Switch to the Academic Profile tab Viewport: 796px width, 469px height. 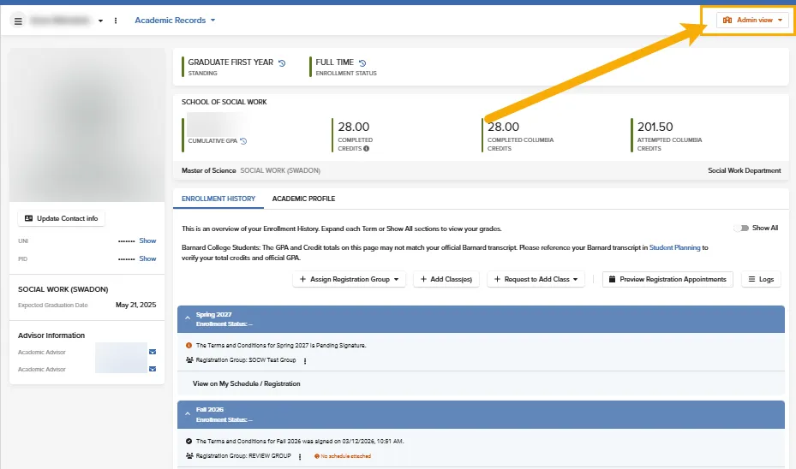click(x=303, y=199)
